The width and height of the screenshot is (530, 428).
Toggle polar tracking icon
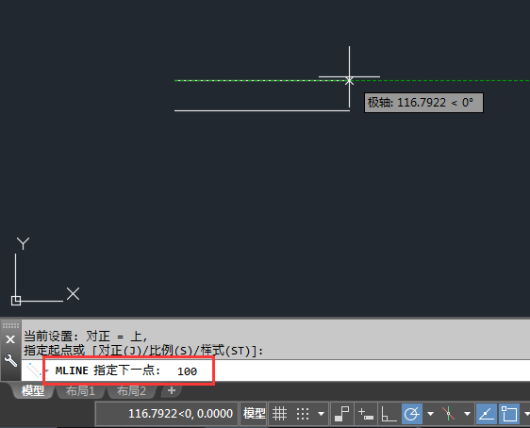pos(412,414)
